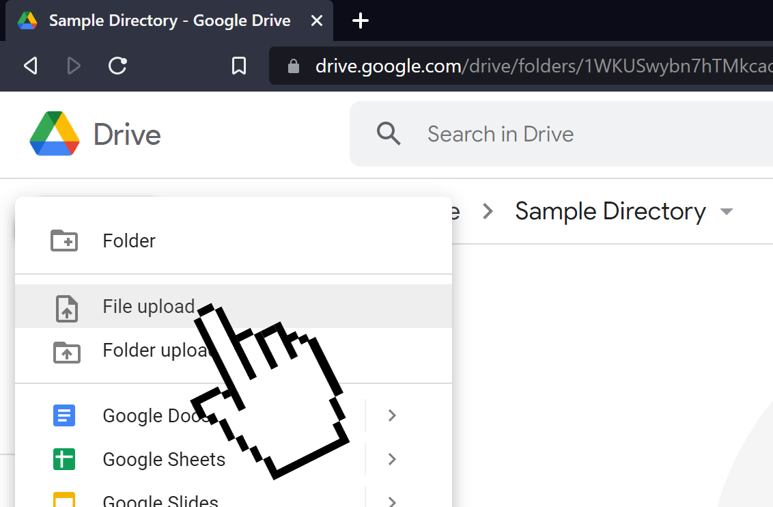The height and width of the screenshot is (507, 773).
Task: Close the Sample Directory tab
Action: [317, 20]
